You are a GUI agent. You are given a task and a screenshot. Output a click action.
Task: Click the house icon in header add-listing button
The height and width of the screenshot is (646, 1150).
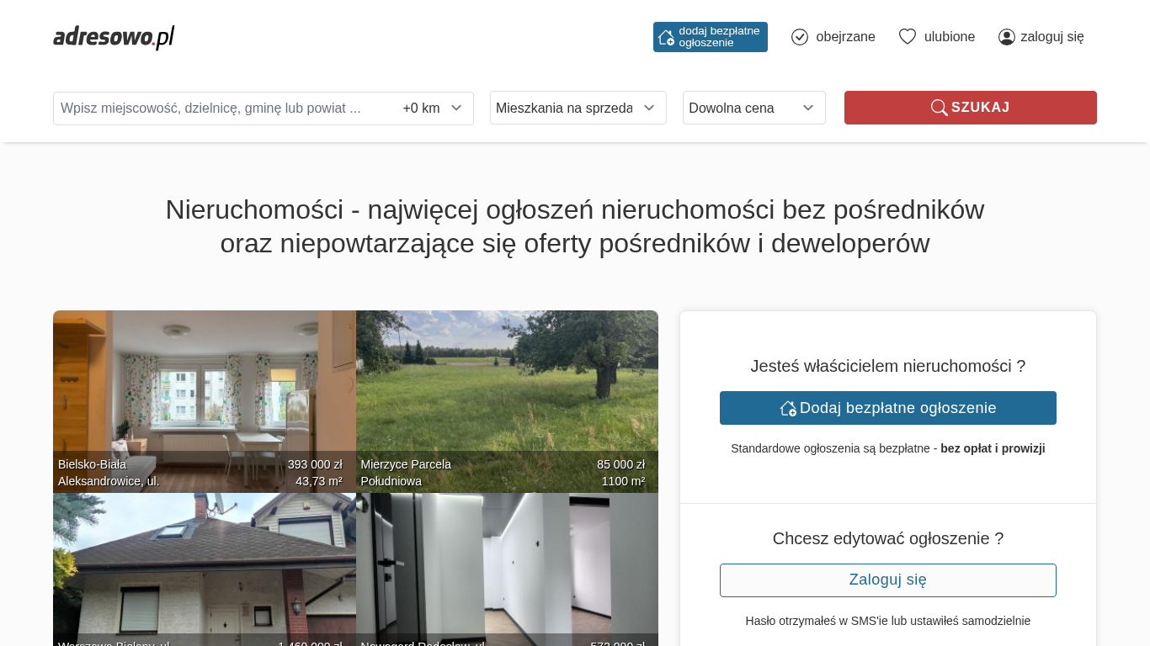(x=666, y=37)
